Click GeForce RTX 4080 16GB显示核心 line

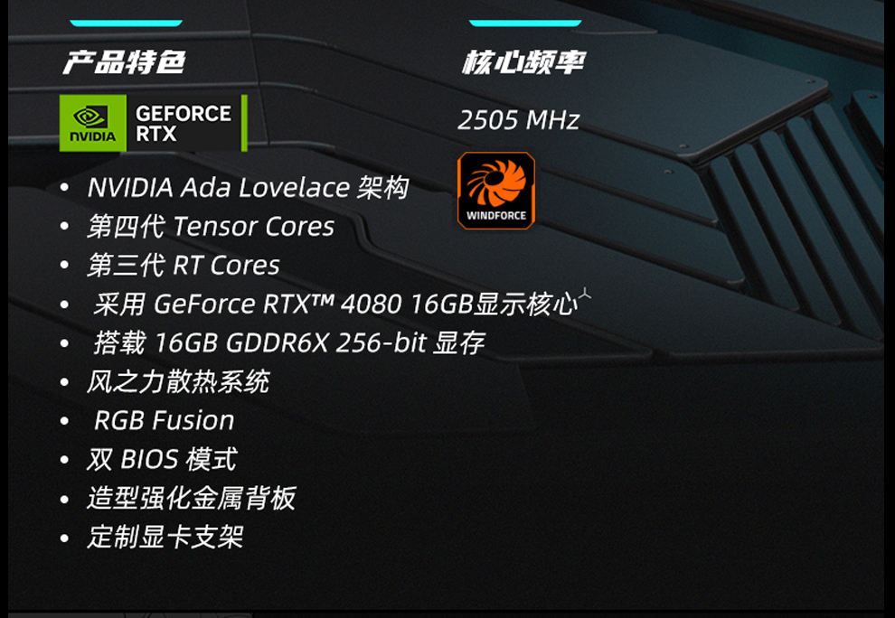[335, 304]
